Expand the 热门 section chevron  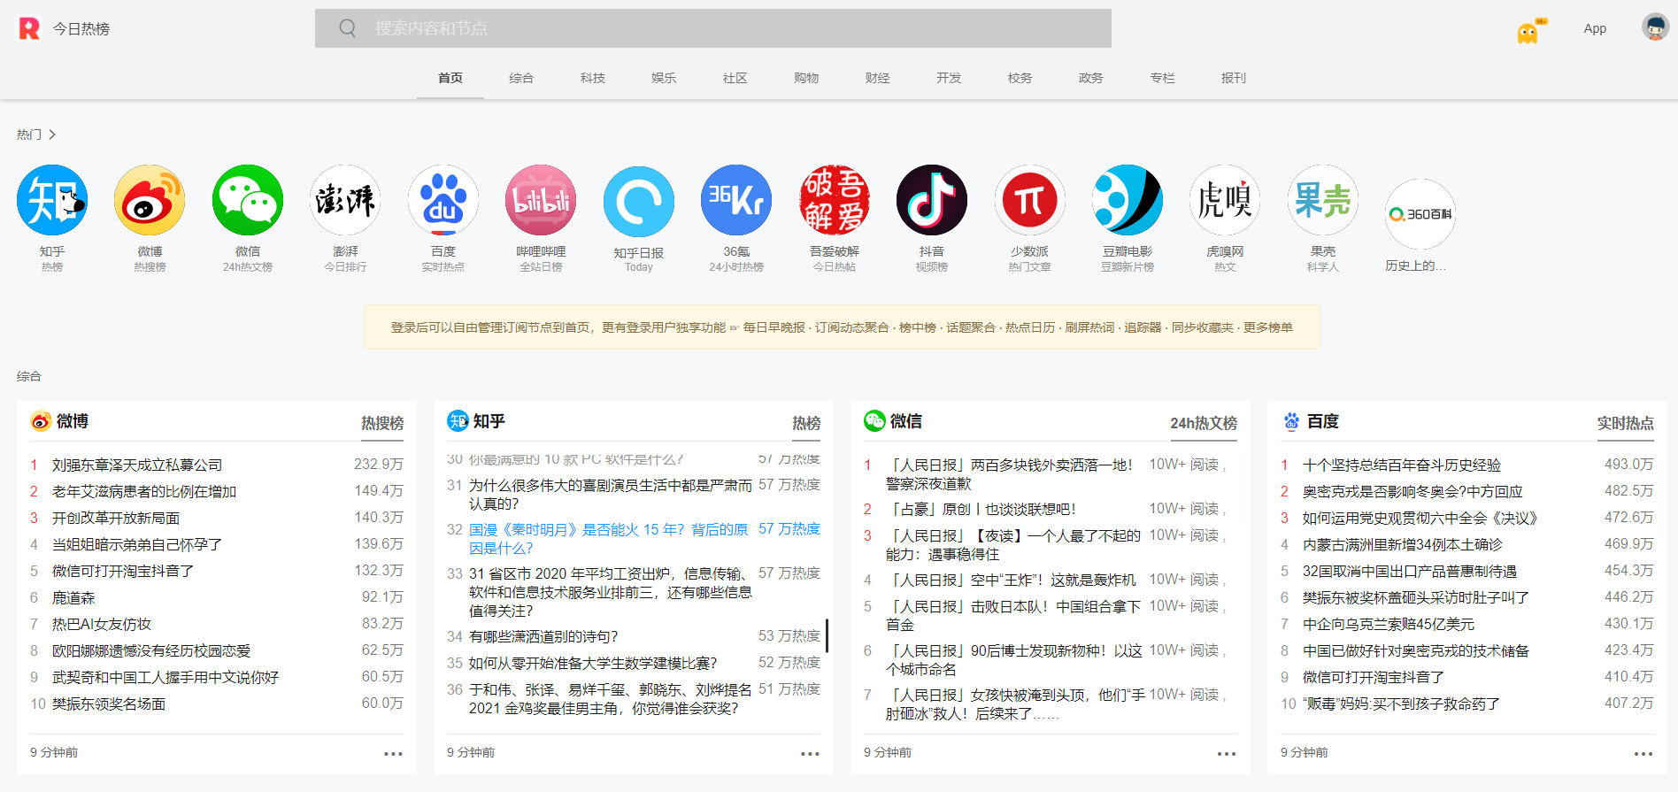pyautogui.click(x=52, y=135)
